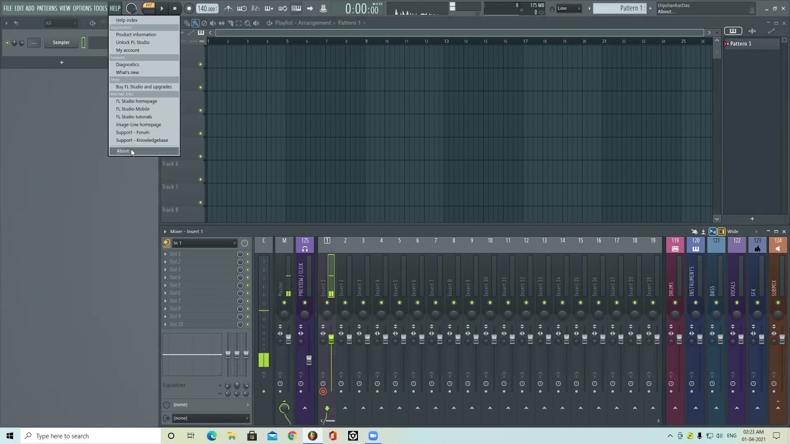Viewport: 790px width, 444px height.
Task: Open Support - Knowledgebase link
Action: pos(144,140)
